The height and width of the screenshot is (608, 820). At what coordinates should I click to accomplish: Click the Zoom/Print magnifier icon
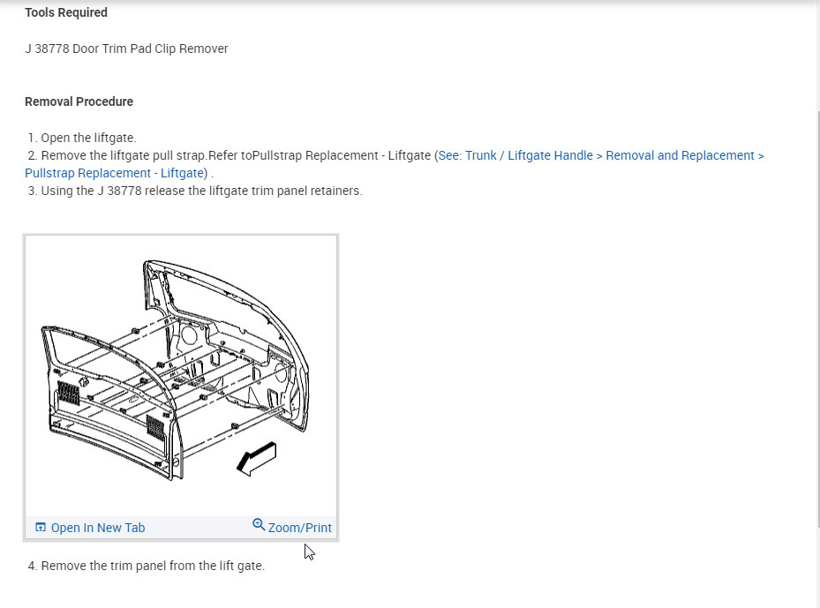coord(259,524)
